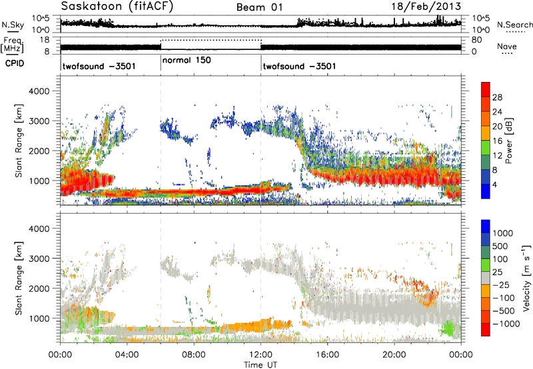Click the 80 tick on the Nave axis
The image size is (533, 369).
(476, 40)
